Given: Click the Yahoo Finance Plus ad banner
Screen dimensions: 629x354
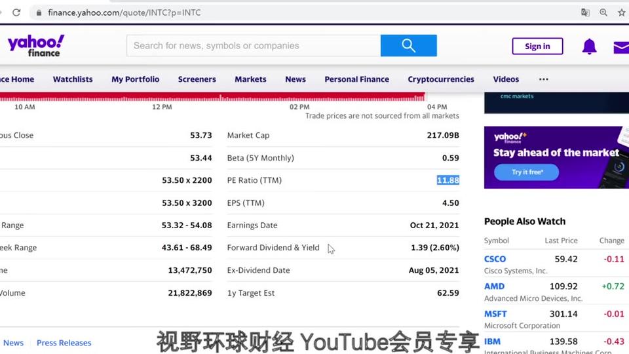Looking at the screenshot, I should pos(556,157).
